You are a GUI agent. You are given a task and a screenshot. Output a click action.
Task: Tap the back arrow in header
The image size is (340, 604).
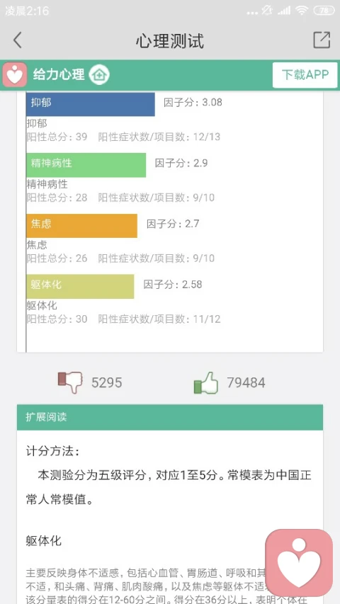click(17, 40)
